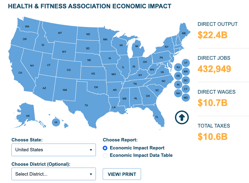Click the Vermont VT circle bubble
The image size is (249, 183).
(186, 63)
